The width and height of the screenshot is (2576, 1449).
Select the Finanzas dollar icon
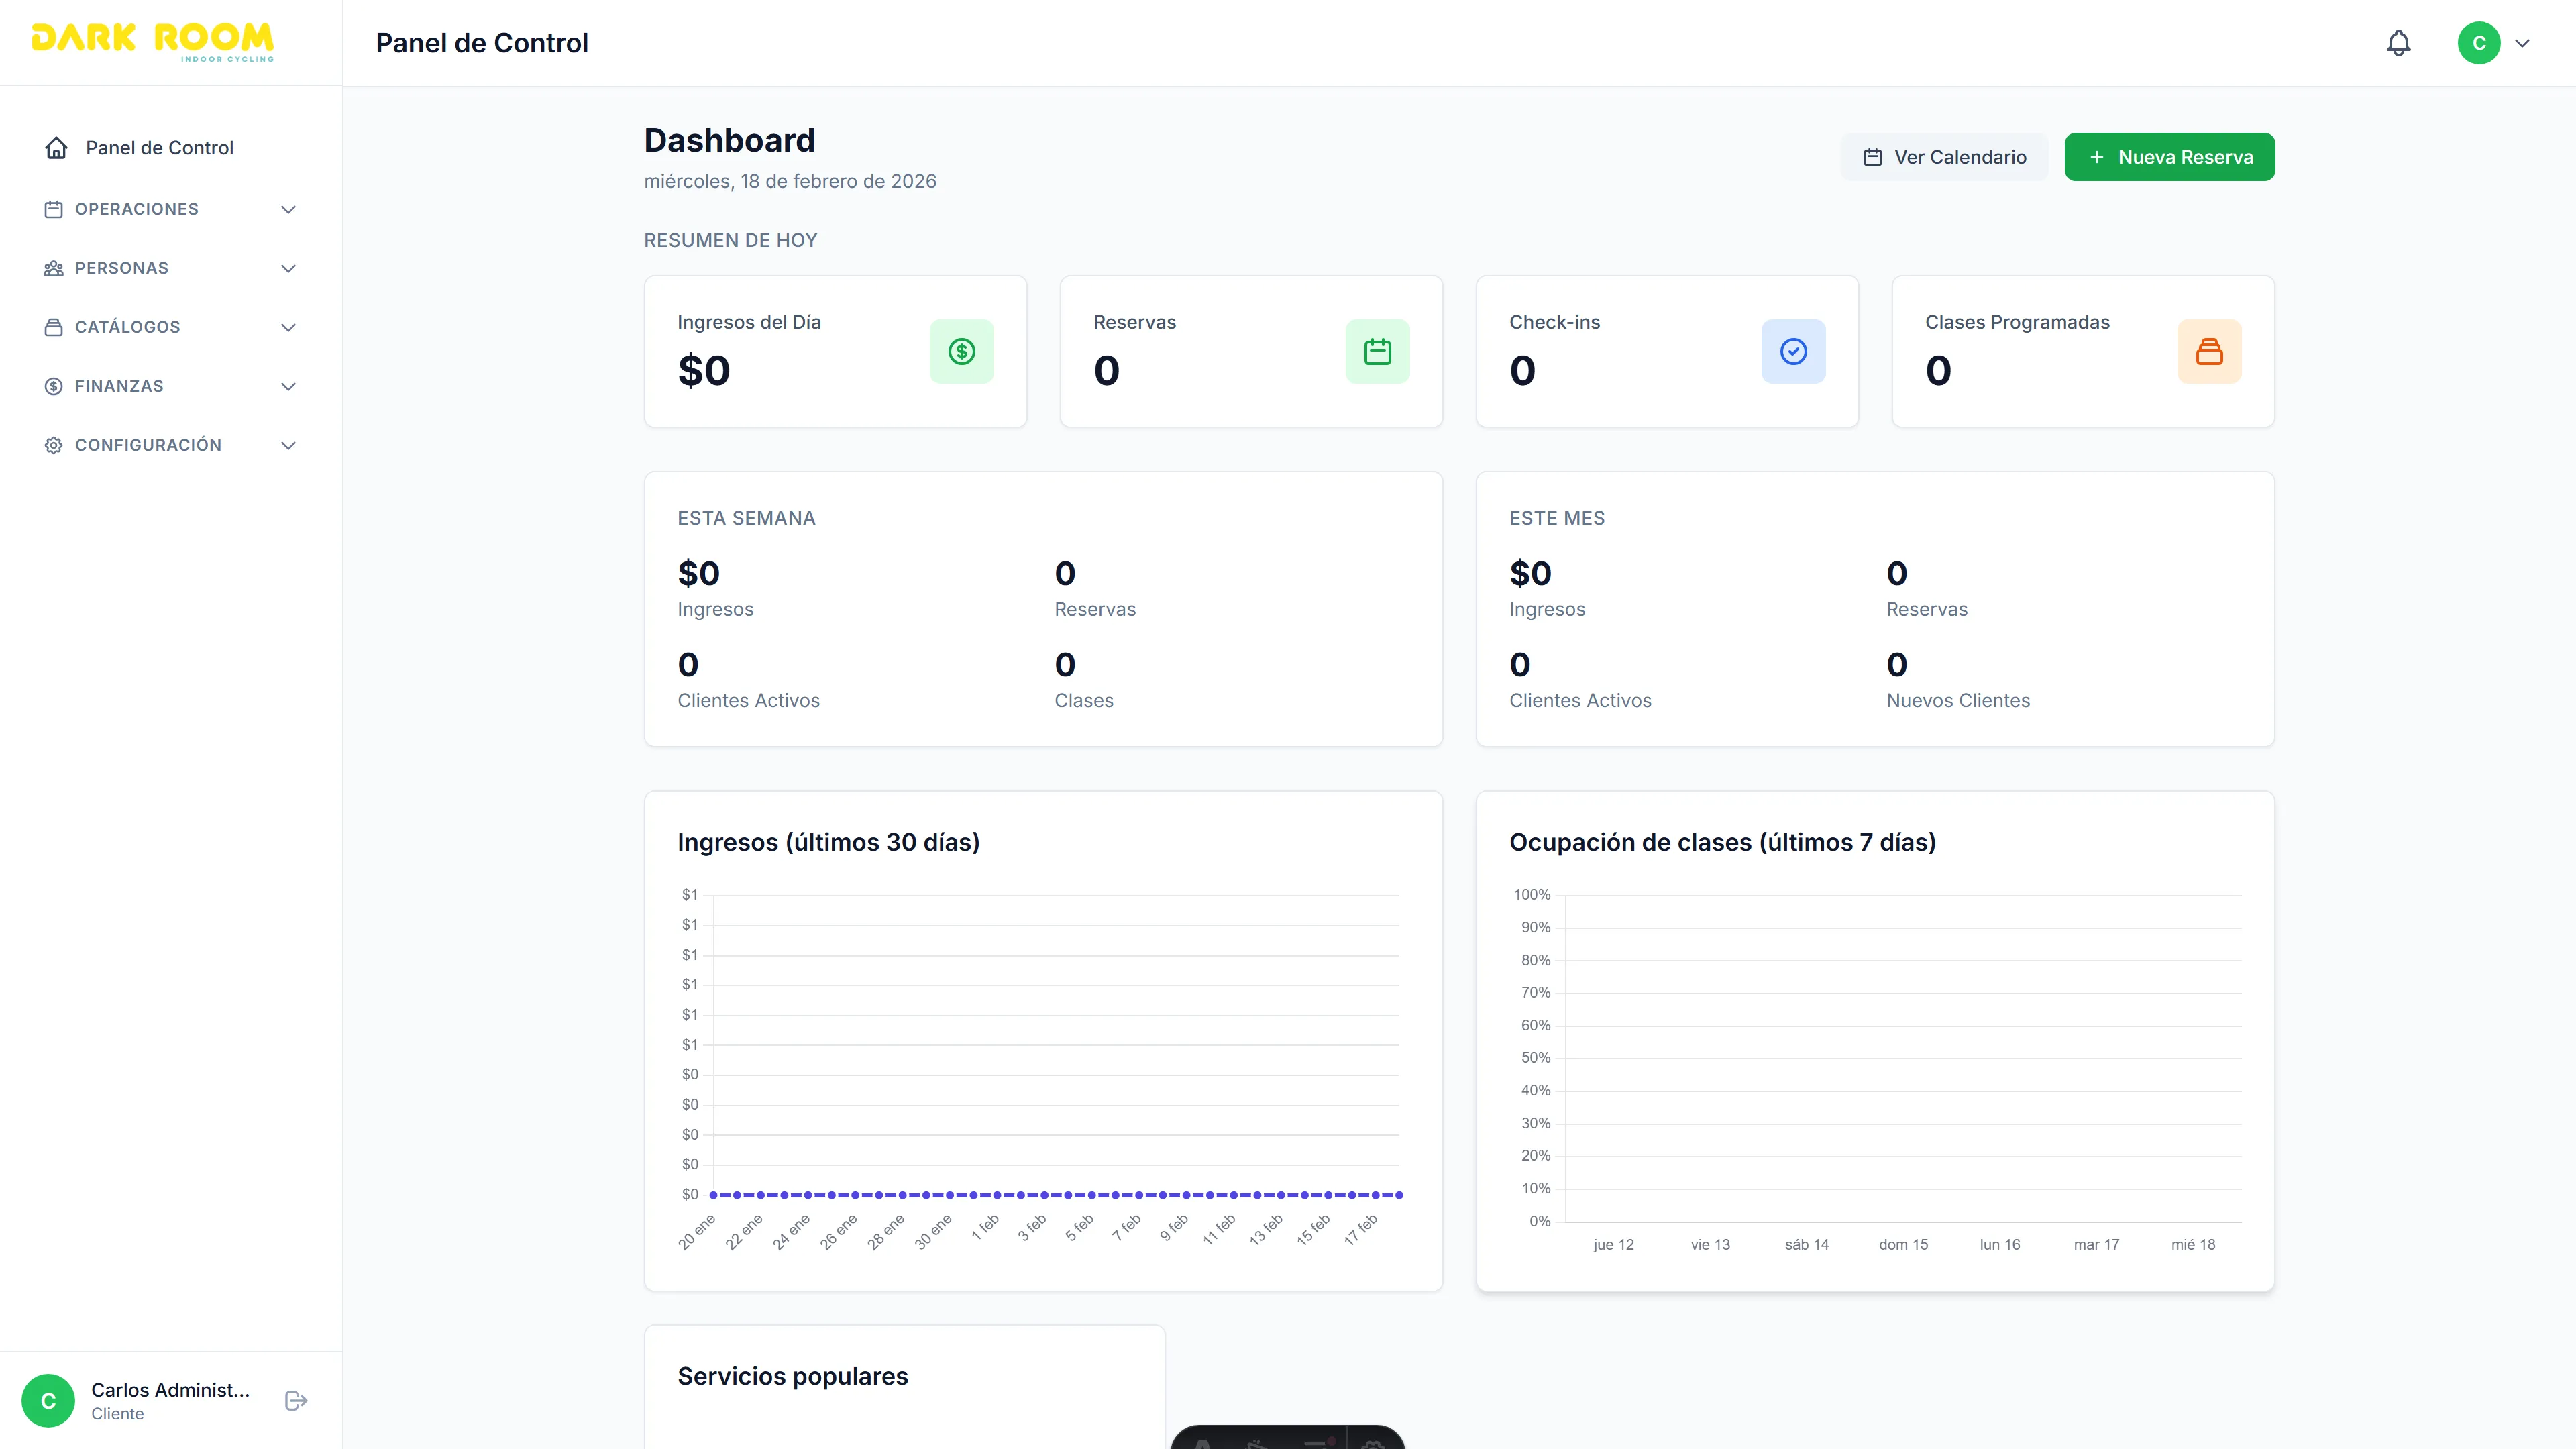[52, 385]
